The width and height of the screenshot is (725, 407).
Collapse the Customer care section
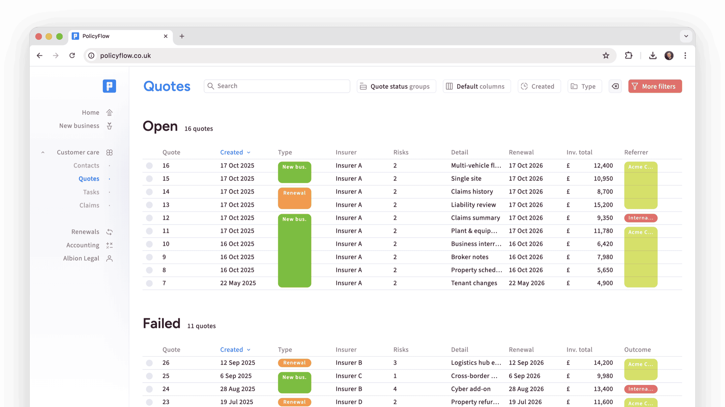click(43, 152)
